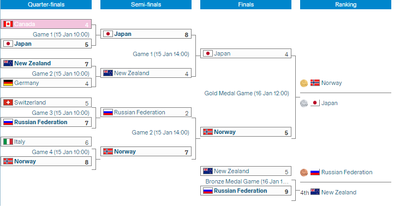The image size is (400, 208).
Task: Click Japan's semi-final score row showing 8
Action: (x=146, y=34)
